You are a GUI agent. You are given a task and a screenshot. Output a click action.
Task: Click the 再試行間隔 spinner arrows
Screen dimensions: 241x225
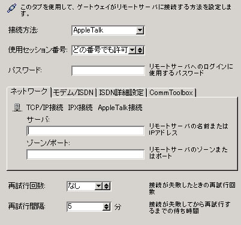coord(107,206)
